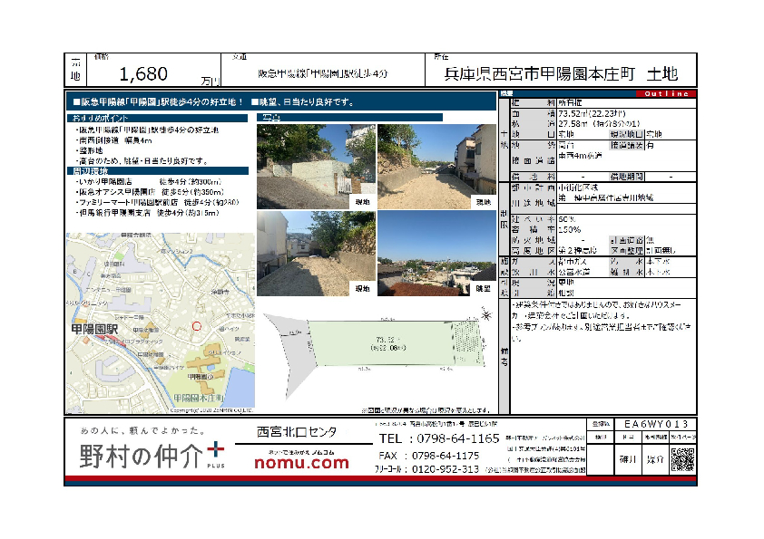This screenshot has height=539, width=764.
Task: Click the QR code in the footer
Action: coord(681,459)
